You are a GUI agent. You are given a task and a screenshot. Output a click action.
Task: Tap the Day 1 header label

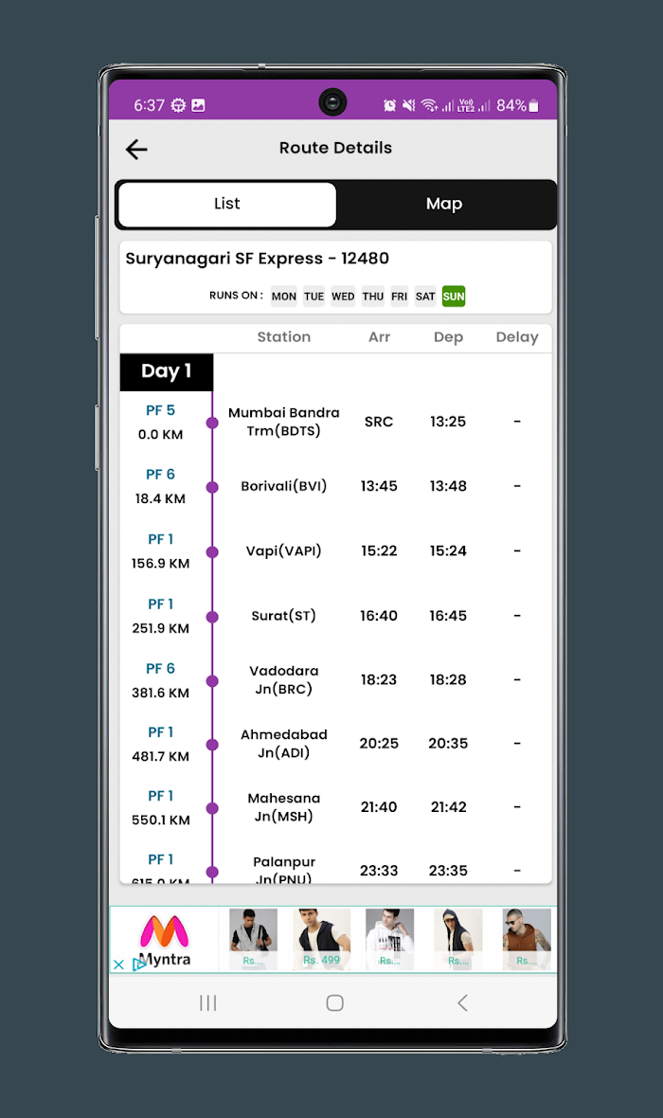[166, 371]
